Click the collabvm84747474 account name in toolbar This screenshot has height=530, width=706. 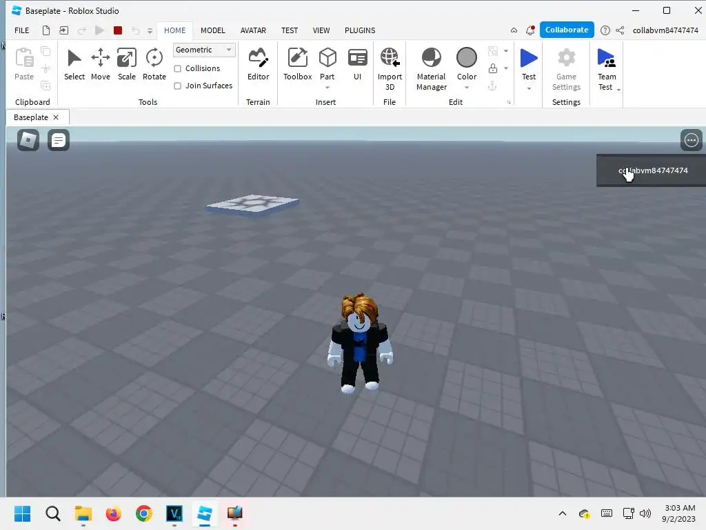(x=665, y=30)
